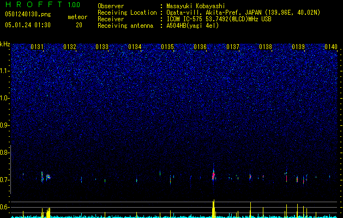
Task: Click the wide yellow amplitude peak below 0131
Action: (x=48, y=213)
